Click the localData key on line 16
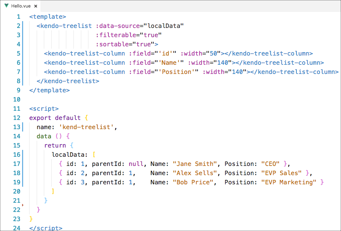This screenshot has width=341, height=231. (x=68, y=155)
